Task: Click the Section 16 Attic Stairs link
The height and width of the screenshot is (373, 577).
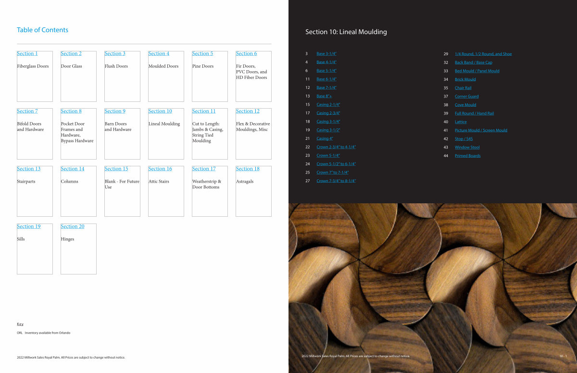Action: (x=160, y=169)
